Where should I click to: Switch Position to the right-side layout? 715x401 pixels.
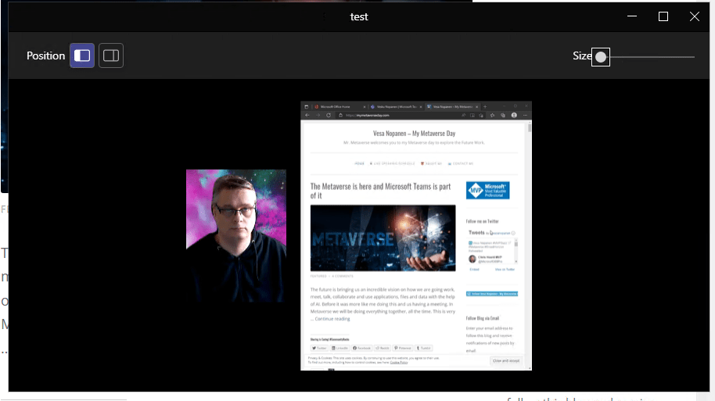pyautogui.click(x=111, y=55)
